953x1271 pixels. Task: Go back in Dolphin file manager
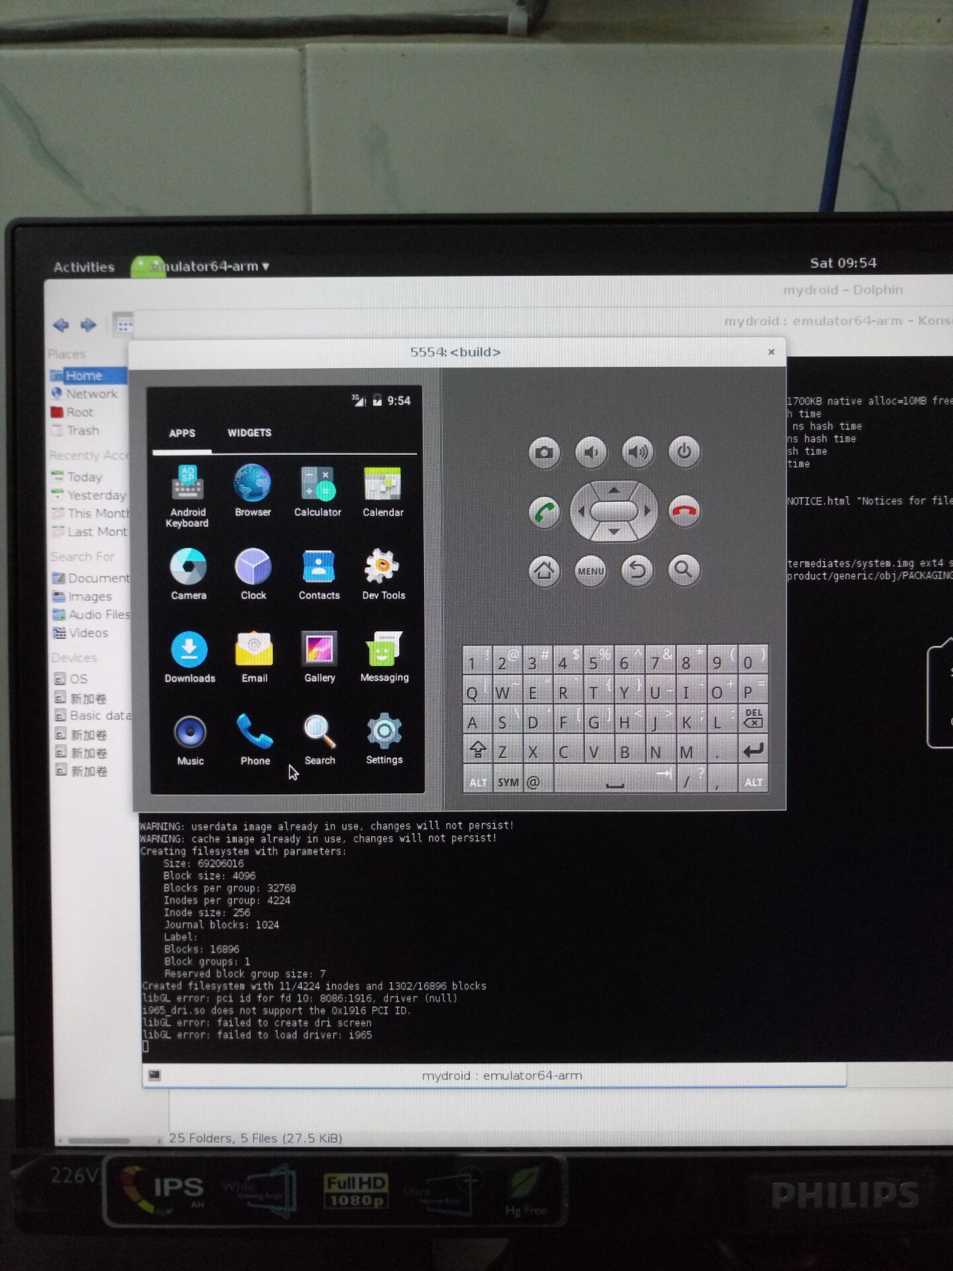(x=61, y=325)
